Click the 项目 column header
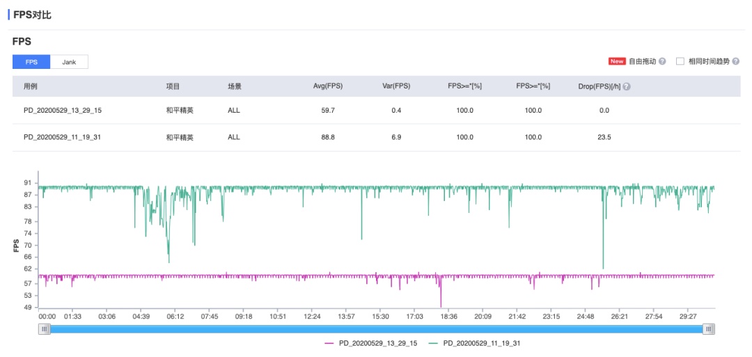Image resolution: width=752 pixels, height=357 pixels. pyautogui.click(x=173, y=87)
